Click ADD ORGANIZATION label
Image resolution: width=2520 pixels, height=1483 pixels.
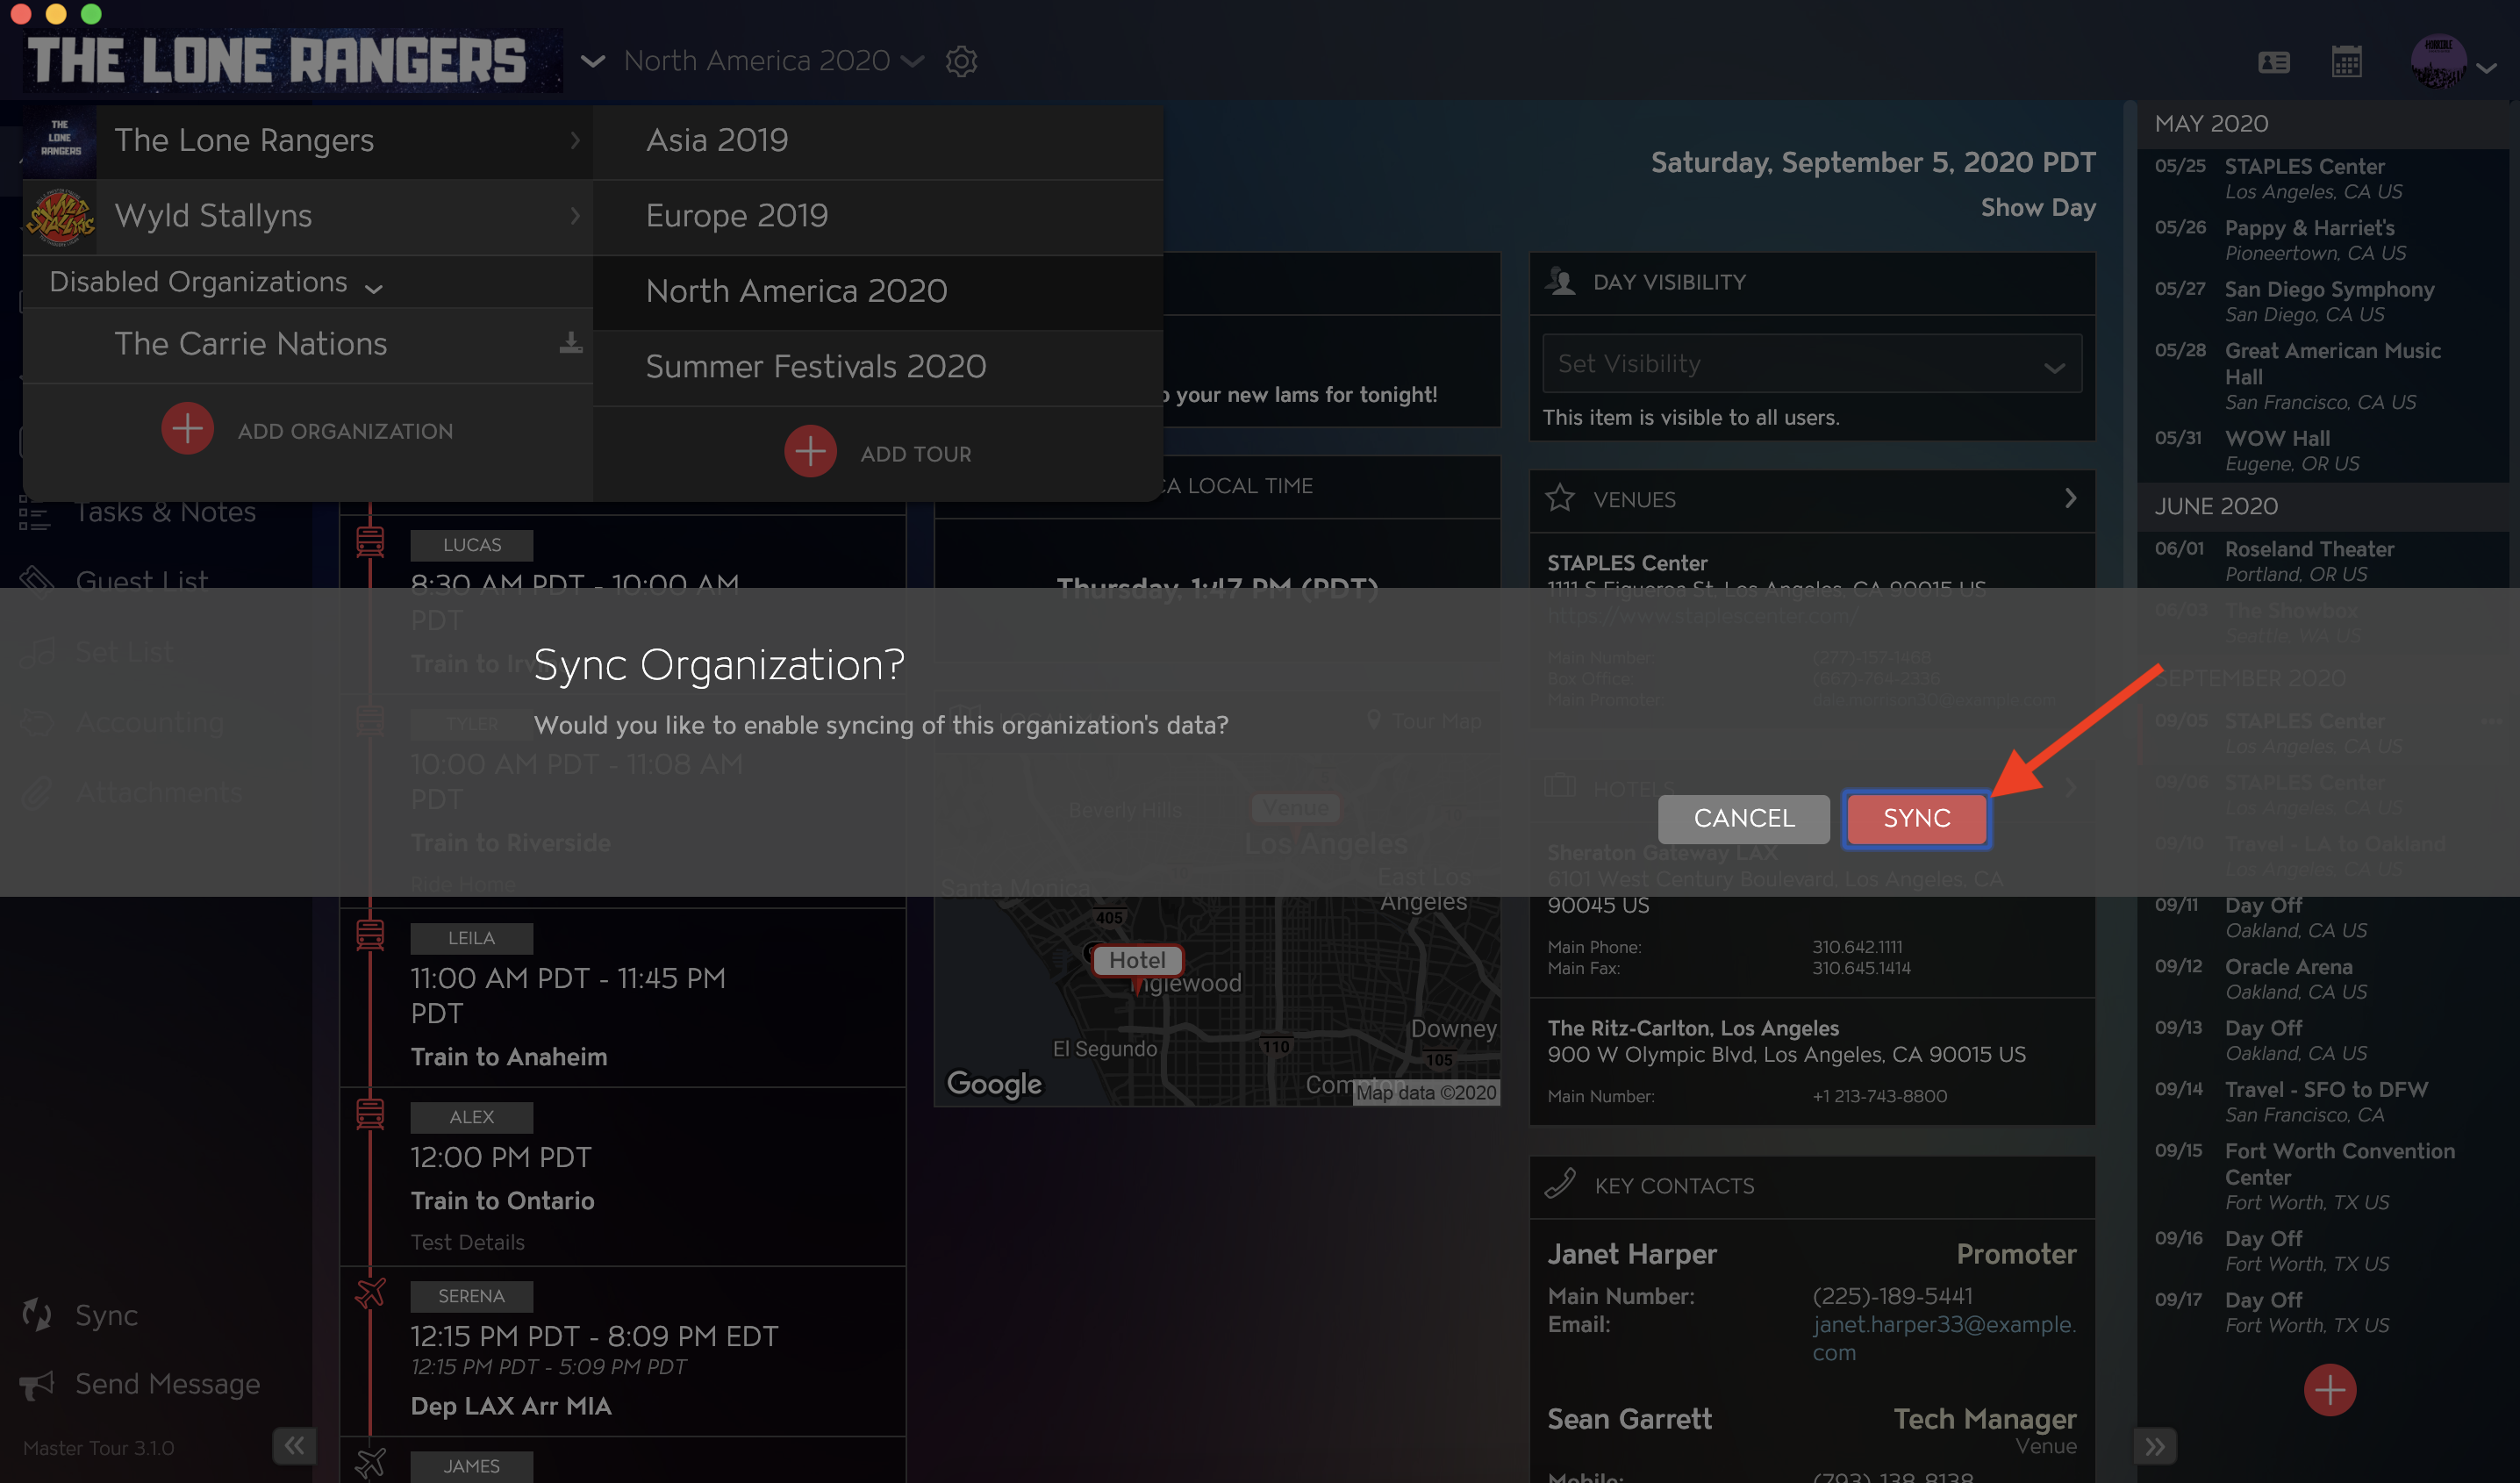[x=345, y=431]
